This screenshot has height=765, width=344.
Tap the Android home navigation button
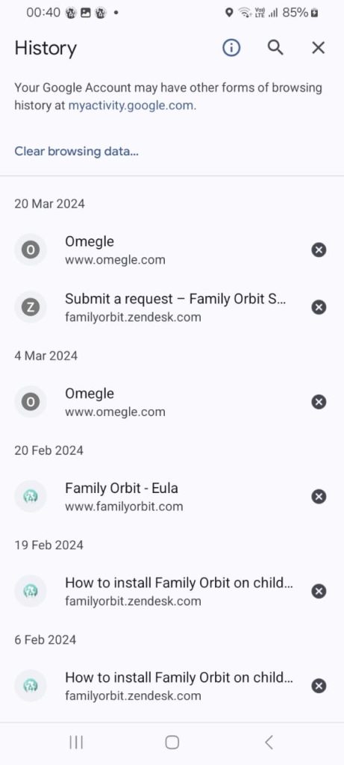(172, 743)
